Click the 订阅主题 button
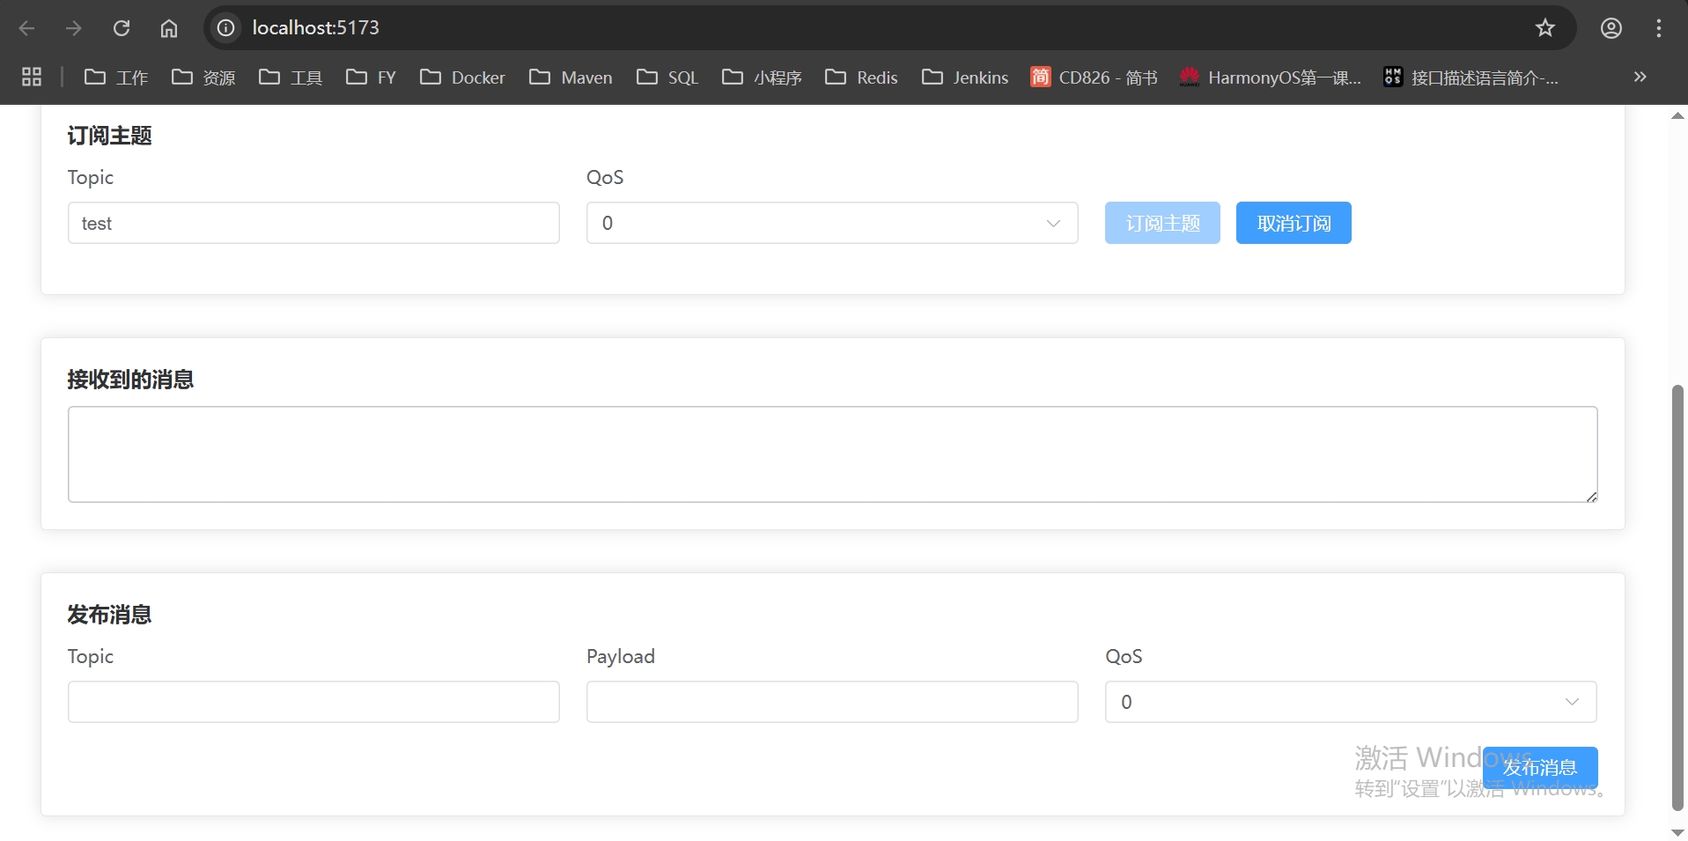Screen dimensions: 1688x841 [x=1162, y=223]
